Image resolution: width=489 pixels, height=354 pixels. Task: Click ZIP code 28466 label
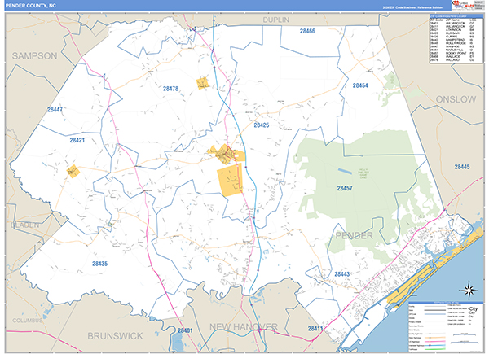[306, 30]
